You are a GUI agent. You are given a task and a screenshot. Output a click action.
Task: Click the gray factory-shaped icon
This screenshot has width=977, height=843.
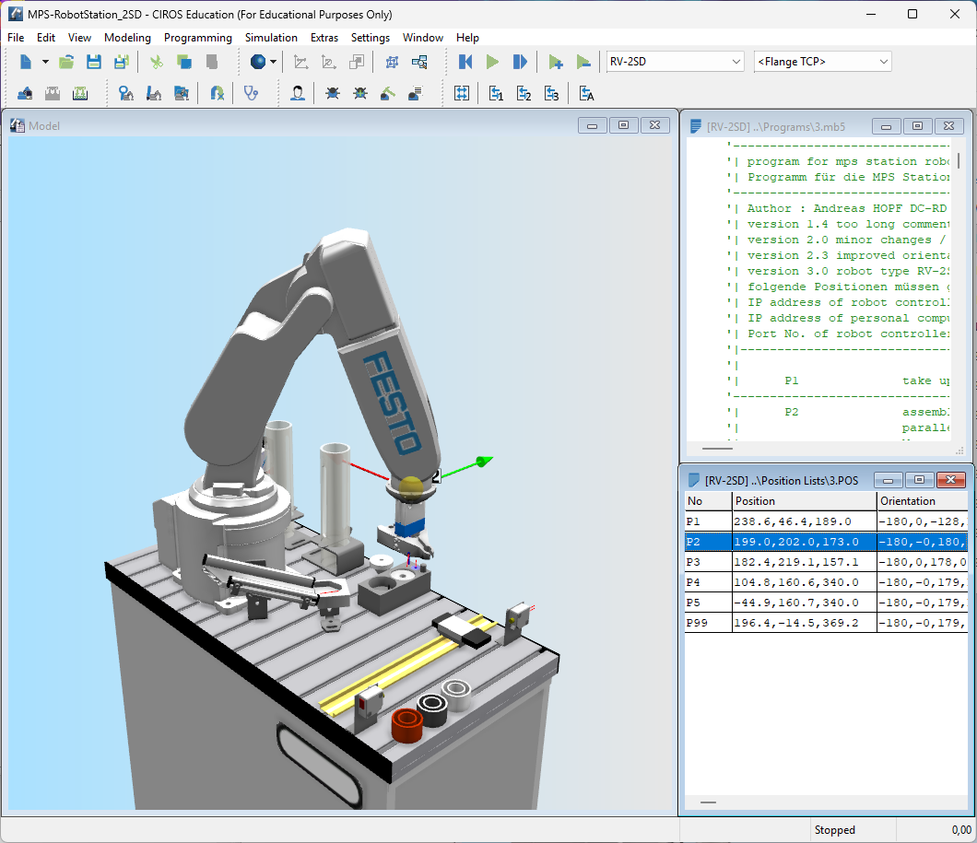tap(53, 93)
